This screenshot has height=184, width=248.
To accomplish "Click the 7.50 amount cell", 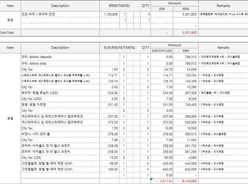I will click(x=162, y=99).
